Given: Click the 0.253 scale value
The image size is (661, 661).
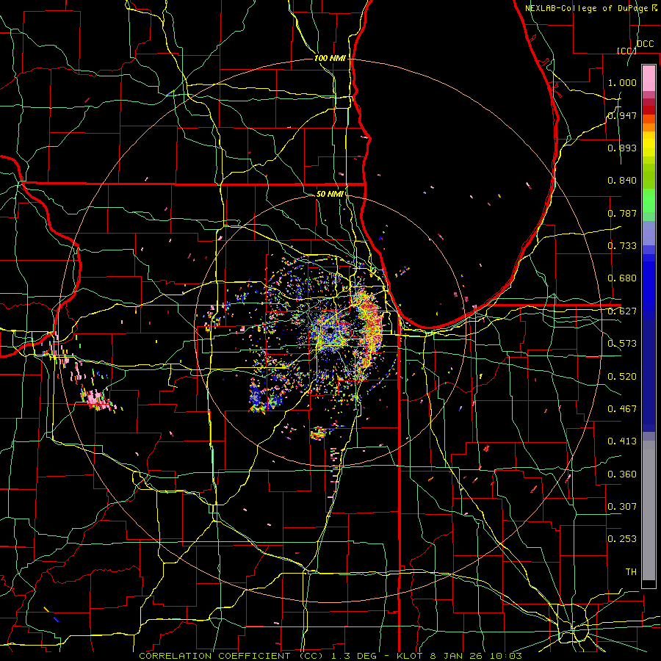Looking at the screenshot, I should 622,539.
